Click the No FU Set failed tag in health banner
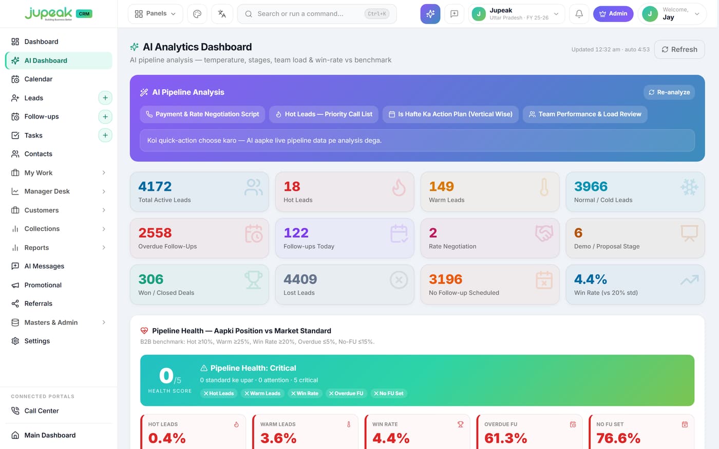Screen dimensions: 719x449 coord(389,394)
